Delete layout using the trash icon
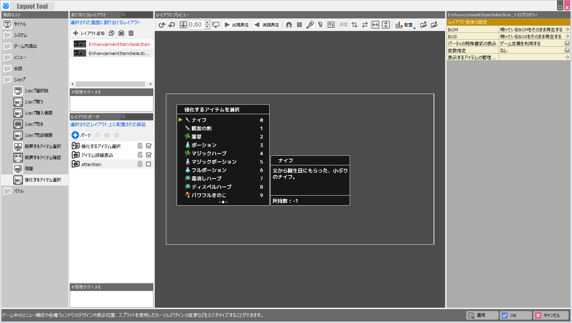 (131, 33)
